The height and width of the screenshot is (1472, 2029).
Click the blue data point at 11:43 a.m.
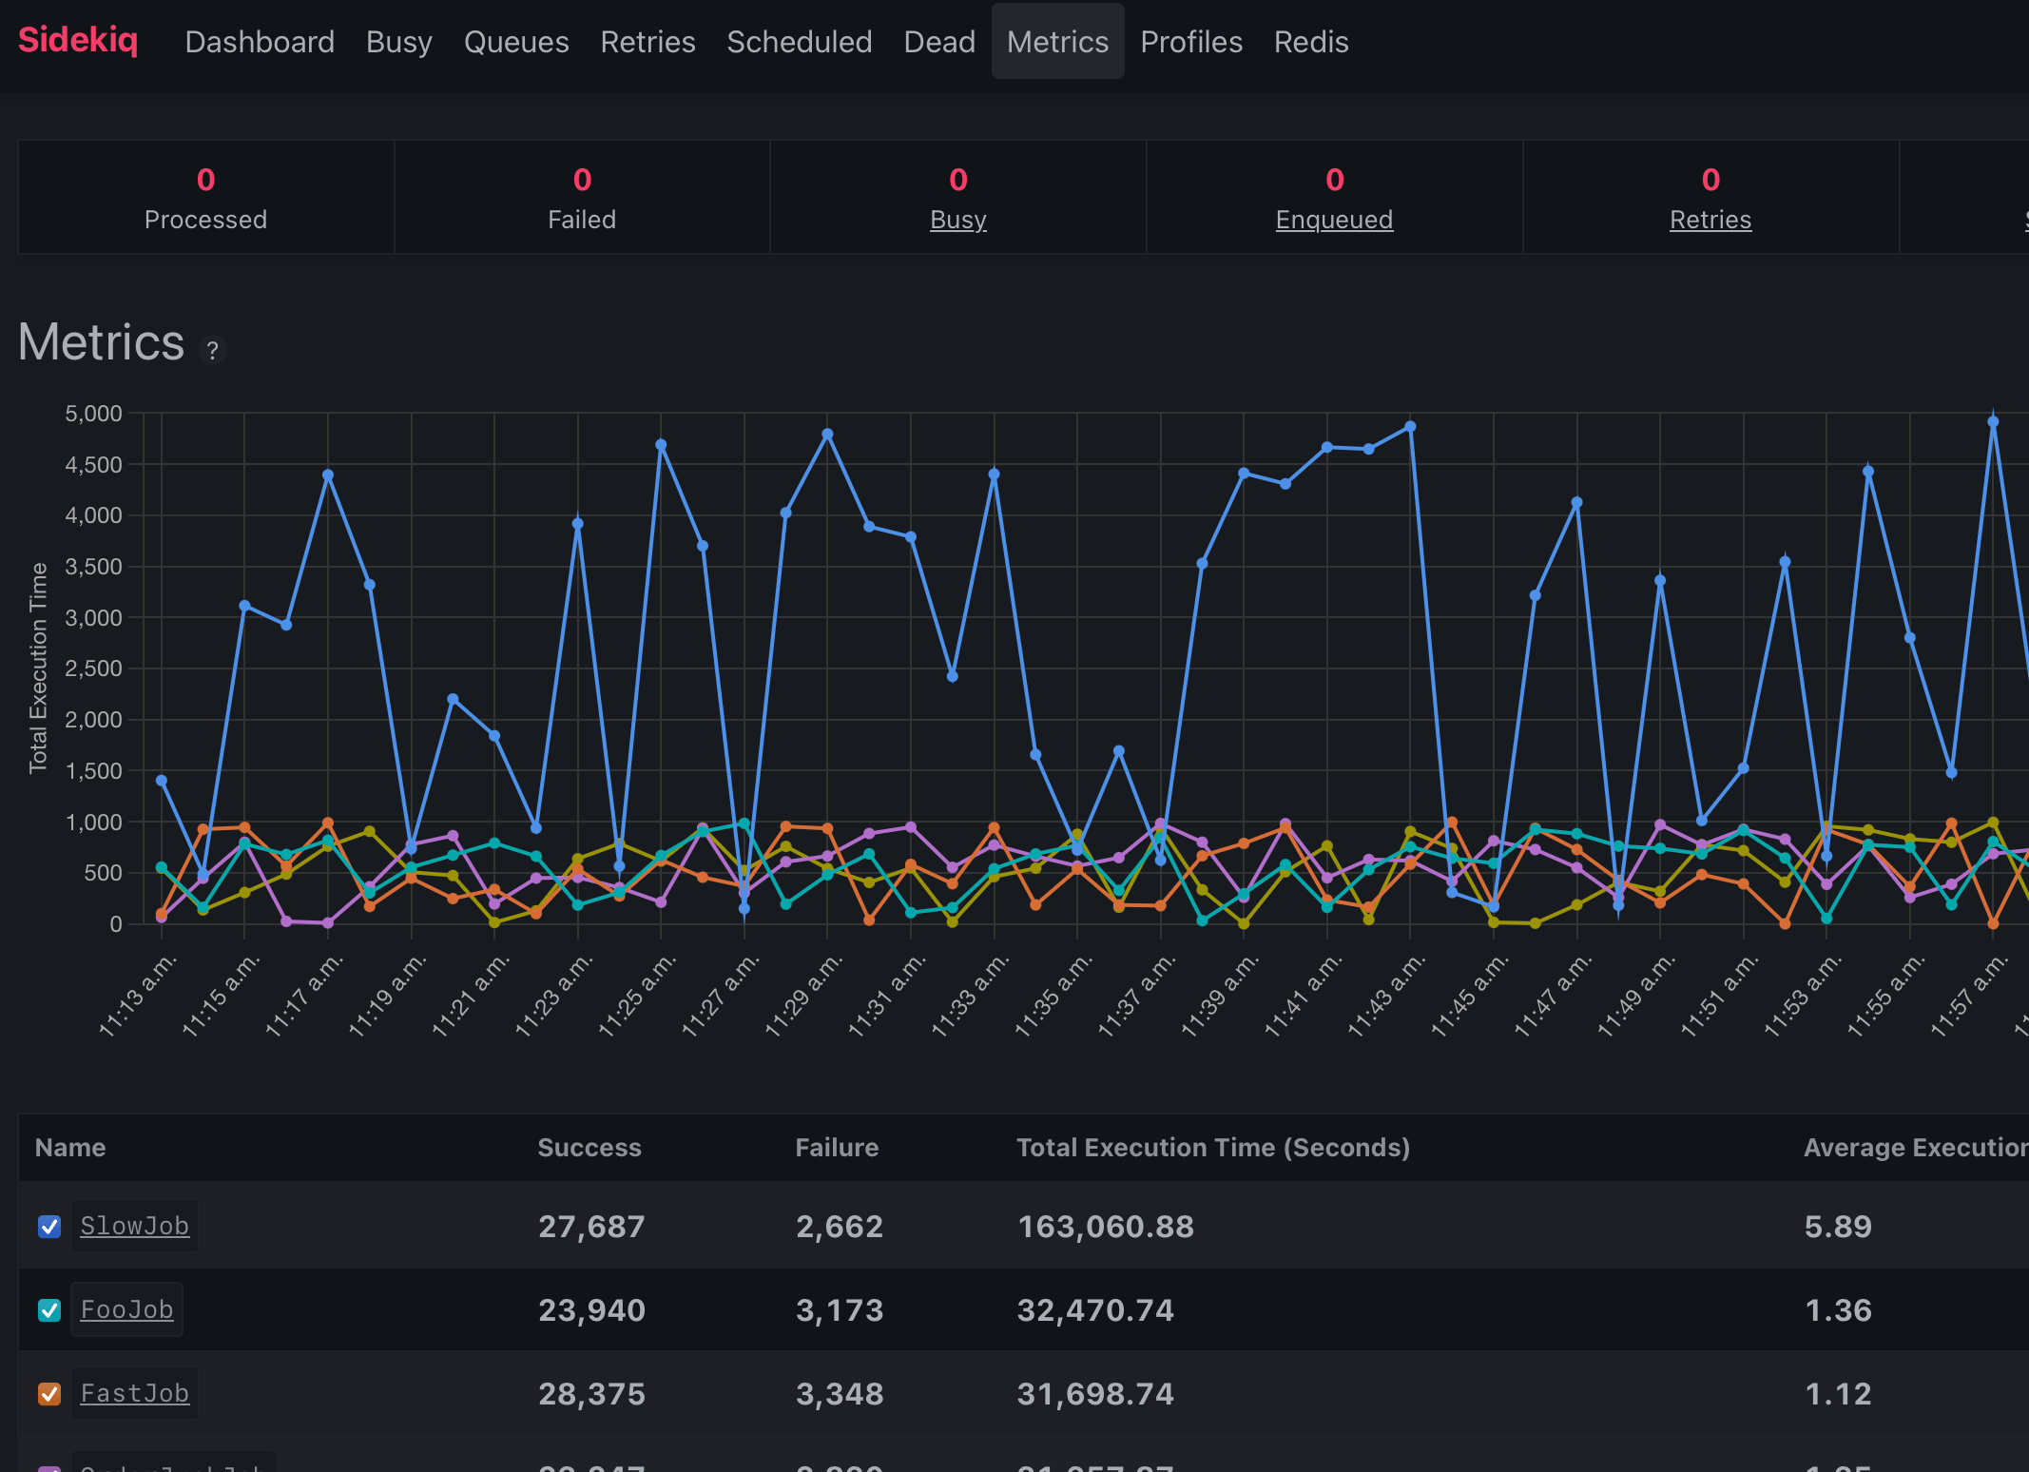click(x=1410, y=427)
